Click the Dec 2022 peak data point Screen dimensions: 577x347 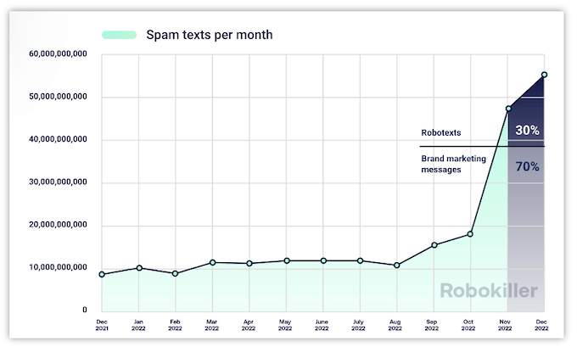(x=544, y=75)
